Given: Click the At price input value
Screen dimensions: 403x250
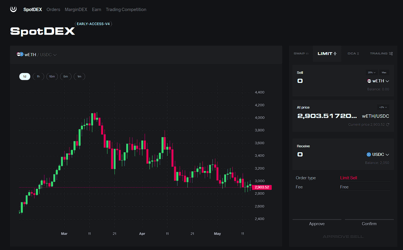Looking at the screenshot, I should click(327, 116).
